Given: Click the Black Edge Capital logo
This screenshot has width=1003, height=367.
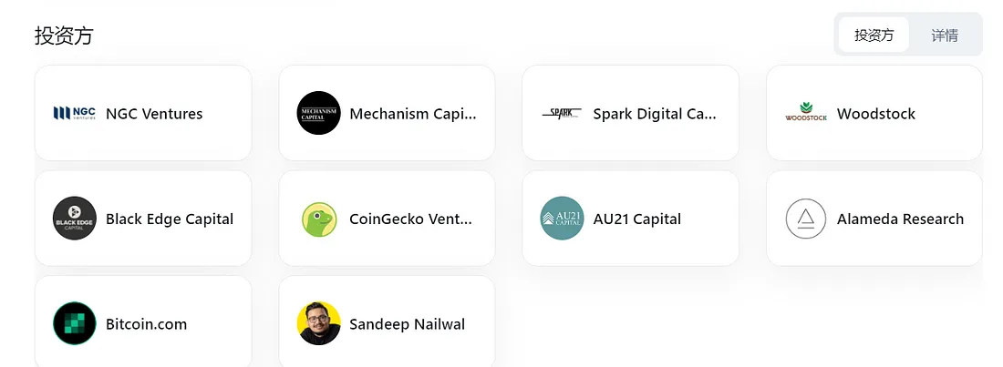Looking at the screenshot, I should (x=74, y=218).
